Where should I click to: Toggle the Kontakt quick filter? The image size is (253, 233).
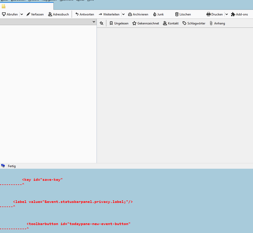pos(171,23)
